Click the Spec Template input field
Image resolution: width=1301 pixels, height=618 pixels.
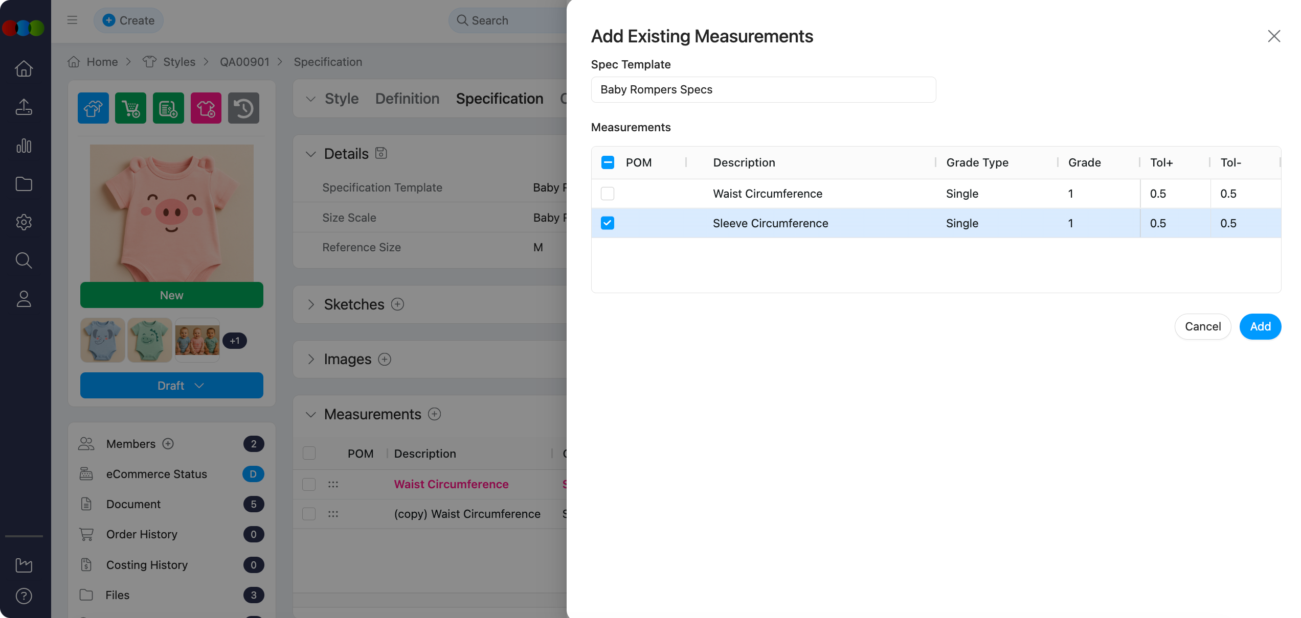(x=763, y=90)
